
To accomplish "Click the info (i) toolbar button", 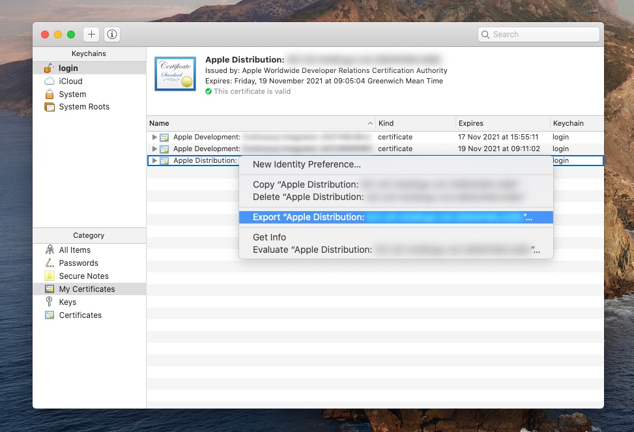I will pyautogui.click(x=112, y=34).
